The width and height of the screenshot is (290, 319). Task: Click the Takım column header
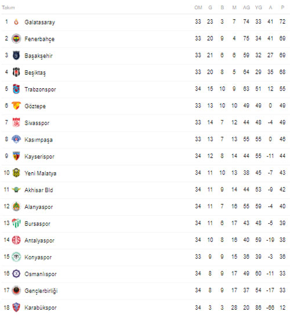point(8,8)
